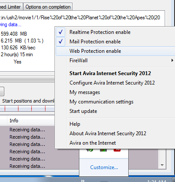Image resolution: width=175 pixels, height=182 pixels.
Task: Enable Web Protection option
Action: [115, 51]
